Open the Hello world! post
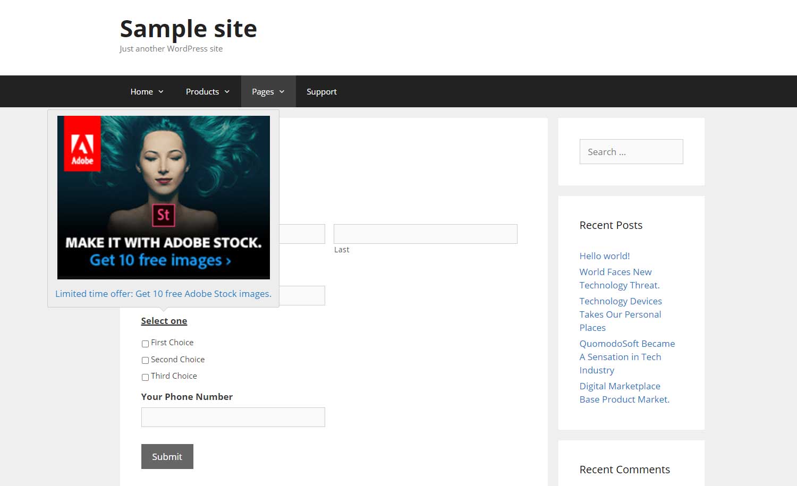This screenshot has width=797, height=486. (605, 256)
